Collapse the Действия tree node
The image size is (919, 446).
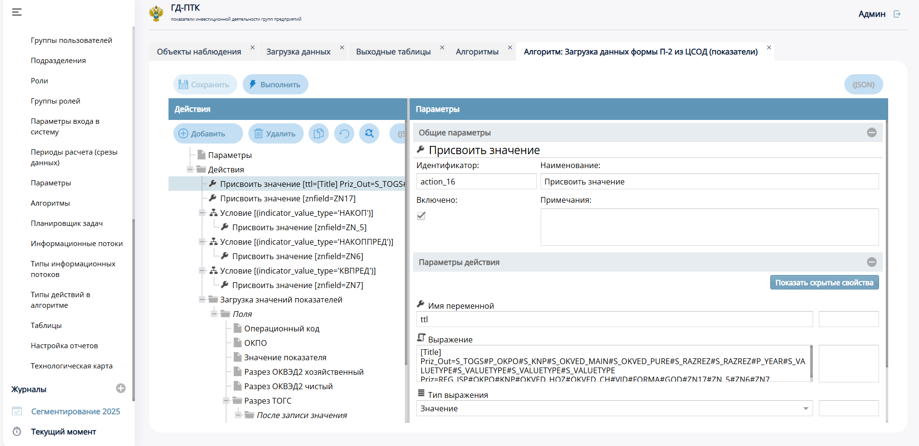190,169
